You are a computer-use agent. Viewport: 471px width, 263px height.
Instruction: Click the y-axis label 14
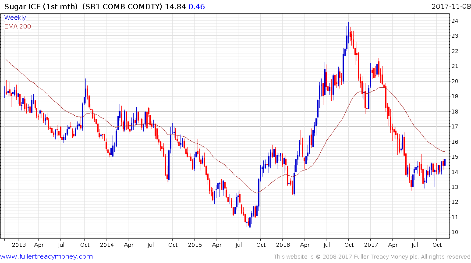pyautogui.click(x=455, y=172)
